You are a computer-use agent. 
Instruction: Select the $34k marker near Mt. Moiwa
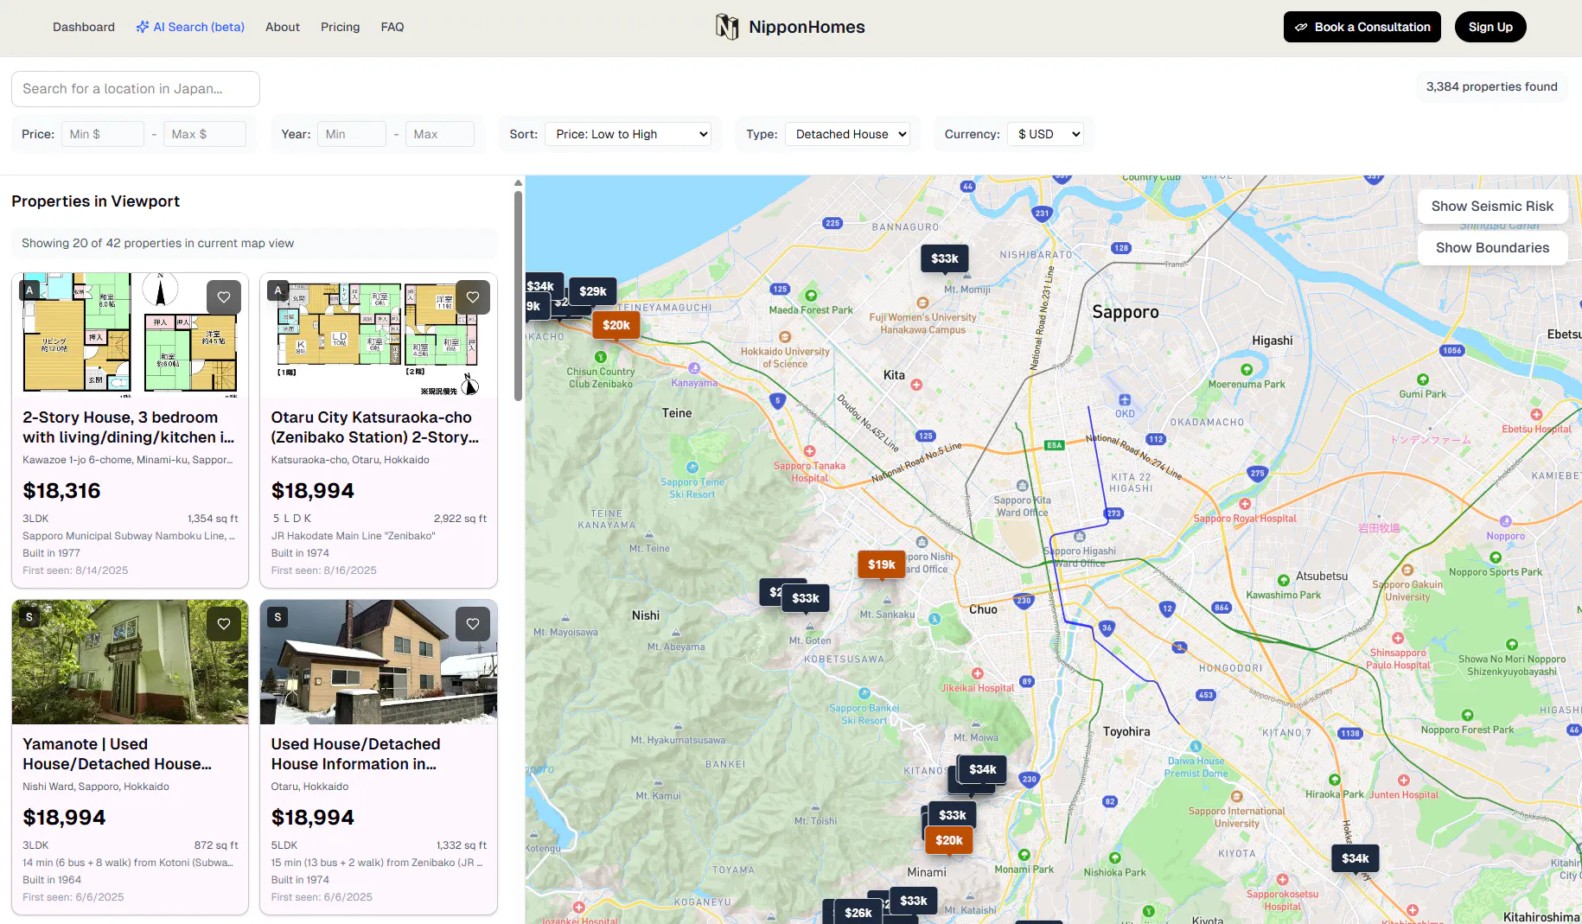983,769
